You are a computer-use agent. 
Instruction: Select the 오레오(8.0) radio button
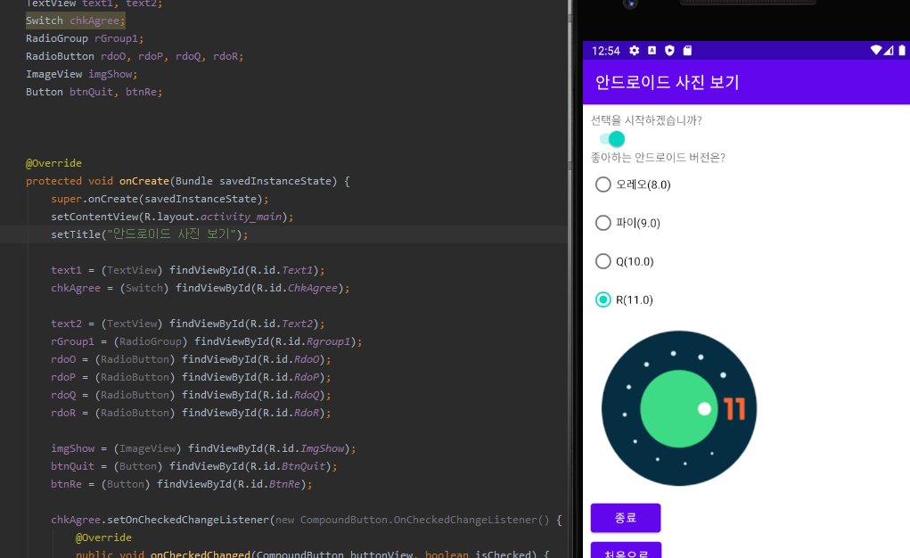[x=633, y=185]
